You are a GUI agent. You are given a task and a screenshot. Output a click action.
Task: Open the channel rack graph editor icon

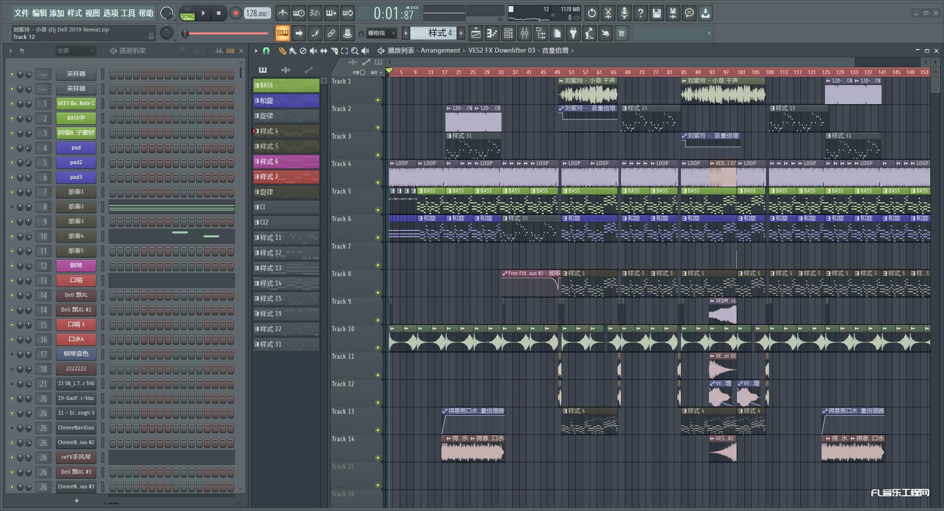(x=219, y=51)
